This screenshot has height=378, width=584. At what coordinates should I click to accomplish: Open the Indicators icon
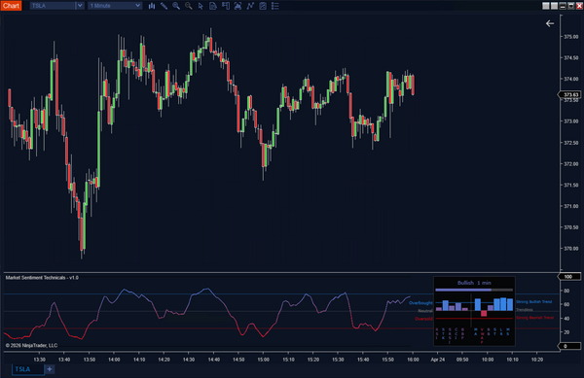[x=250, y=6]
